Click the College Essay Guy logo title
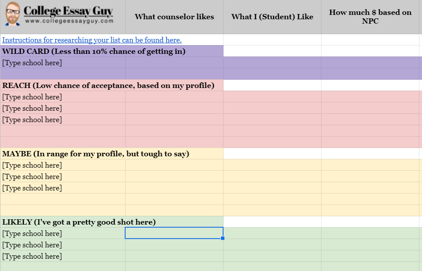 68,11
